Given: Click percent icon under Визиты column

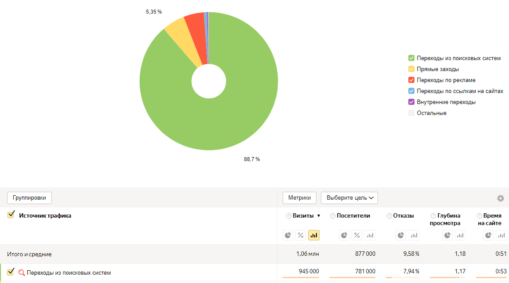Looking at the screenshot, I should point(301,235).
